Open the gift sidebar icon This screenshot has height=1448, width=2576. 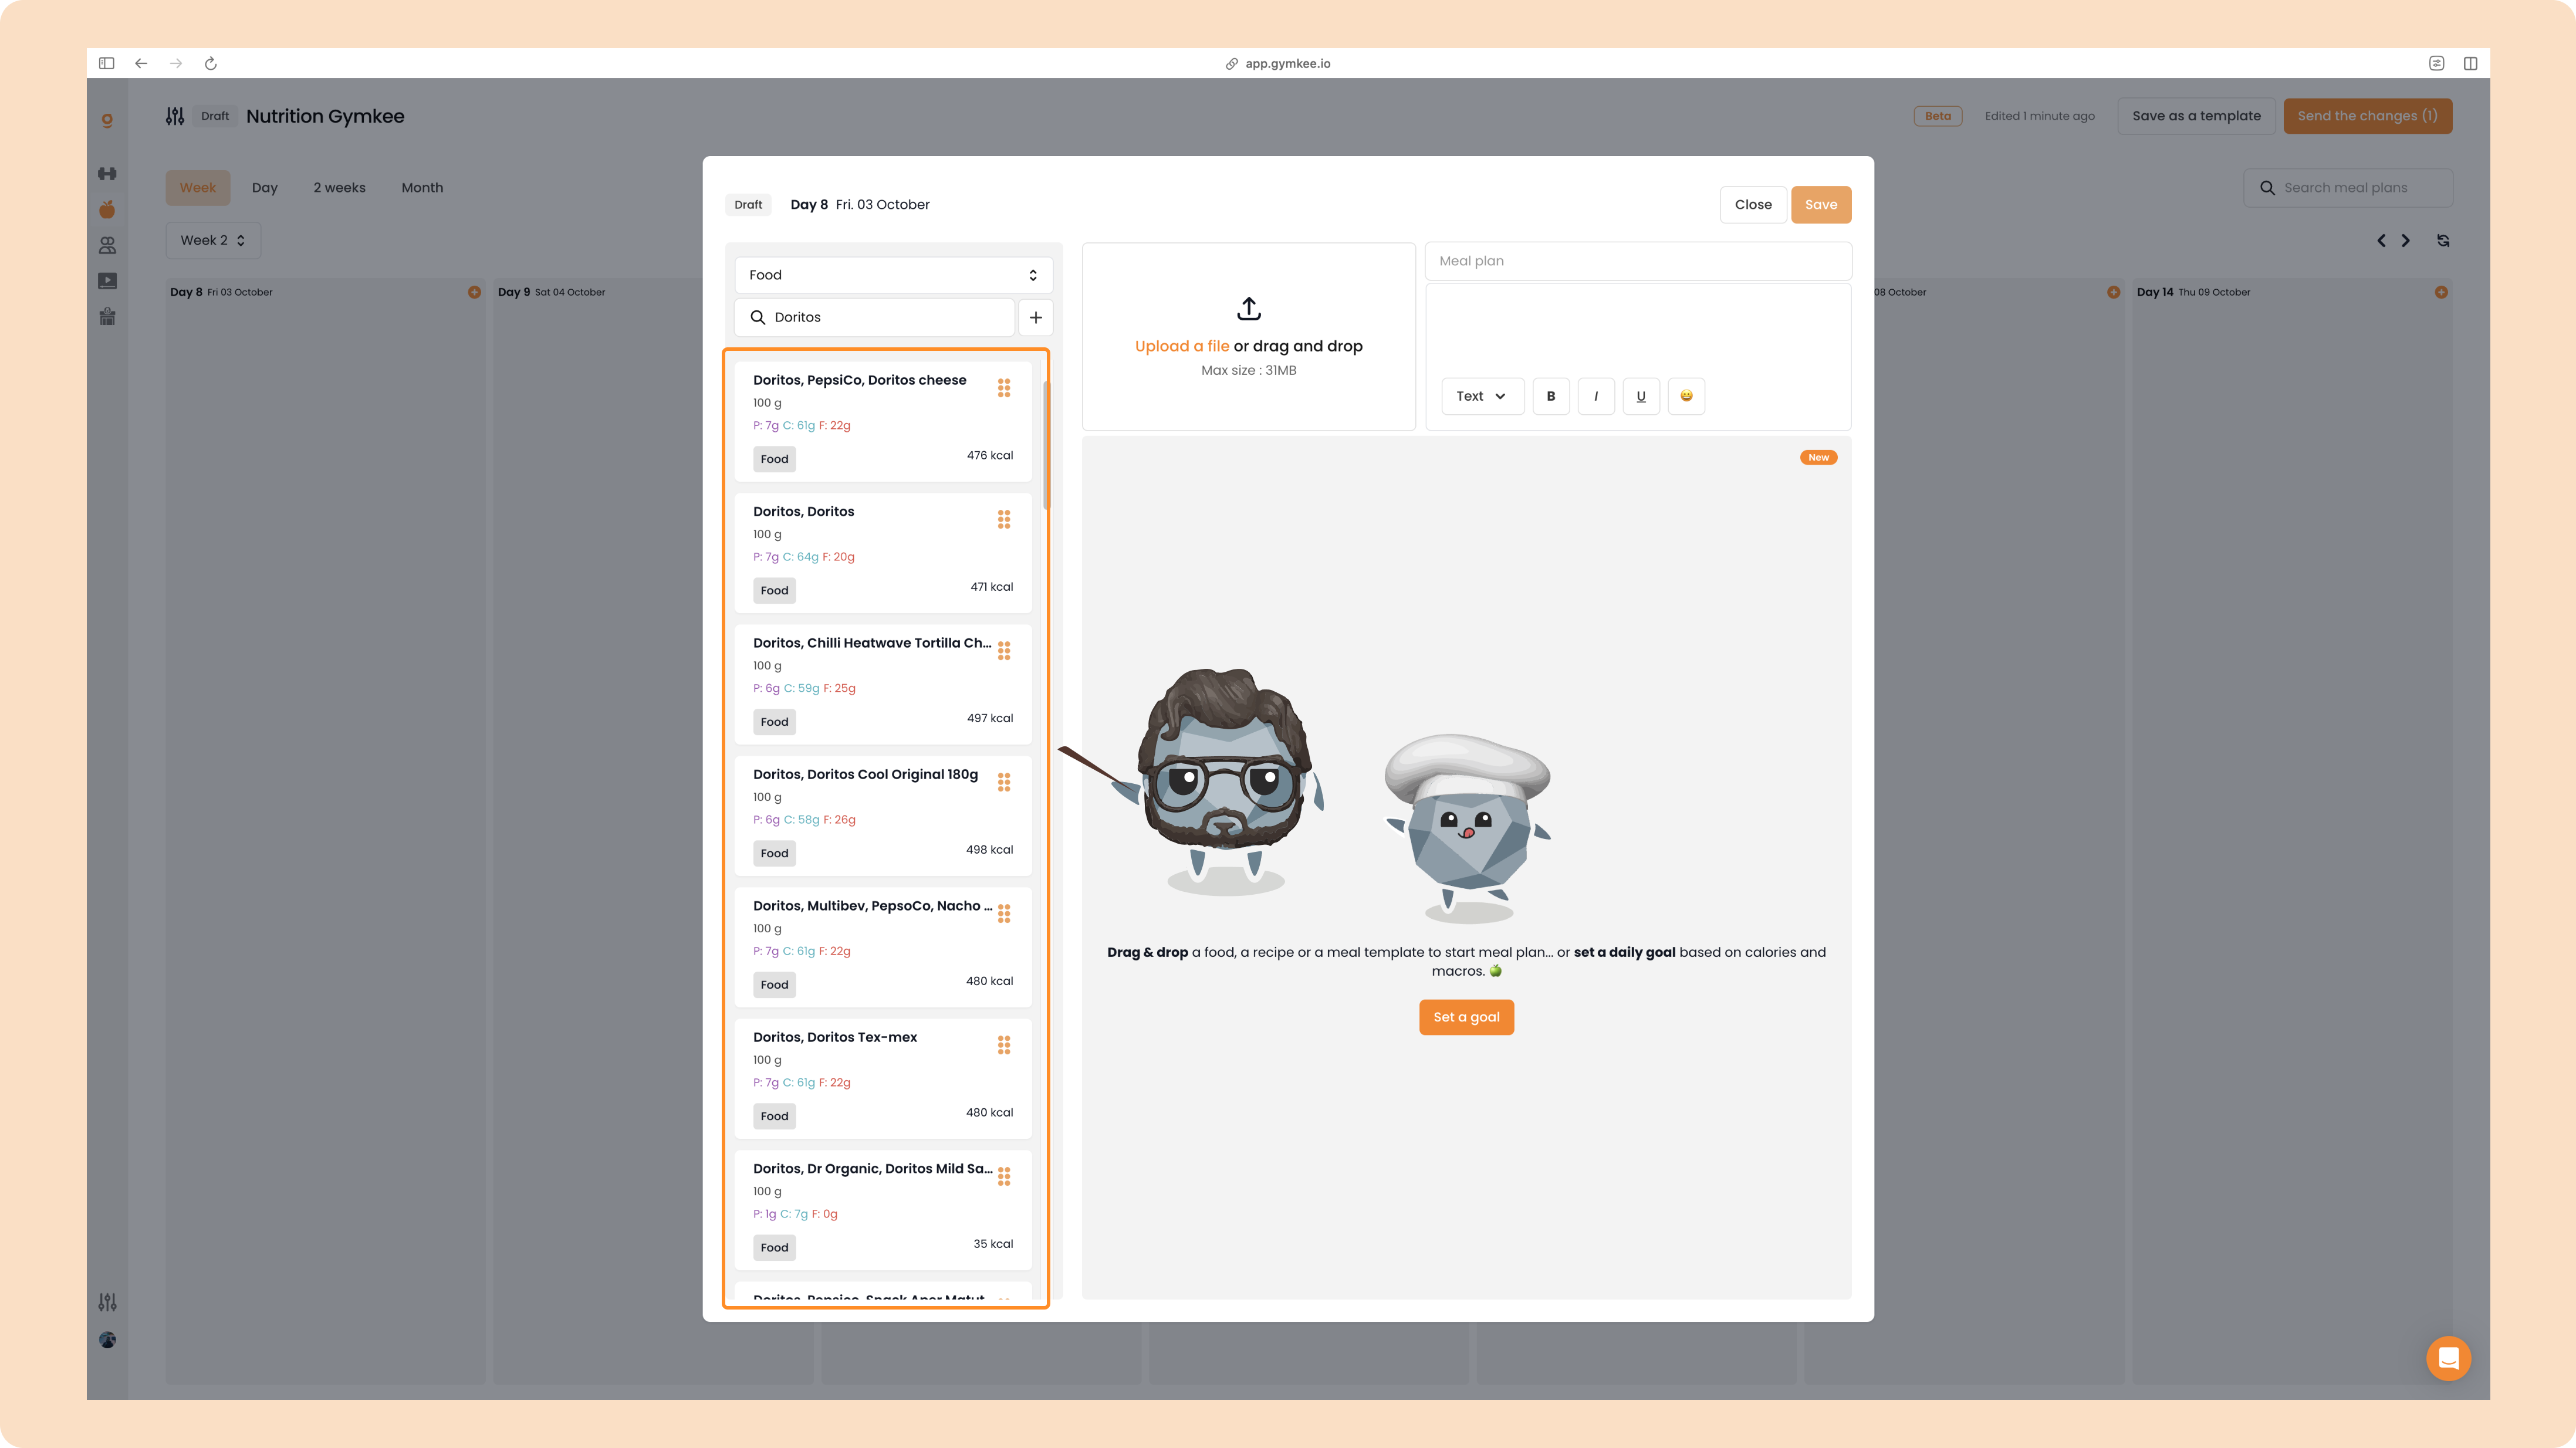(107, 317)
